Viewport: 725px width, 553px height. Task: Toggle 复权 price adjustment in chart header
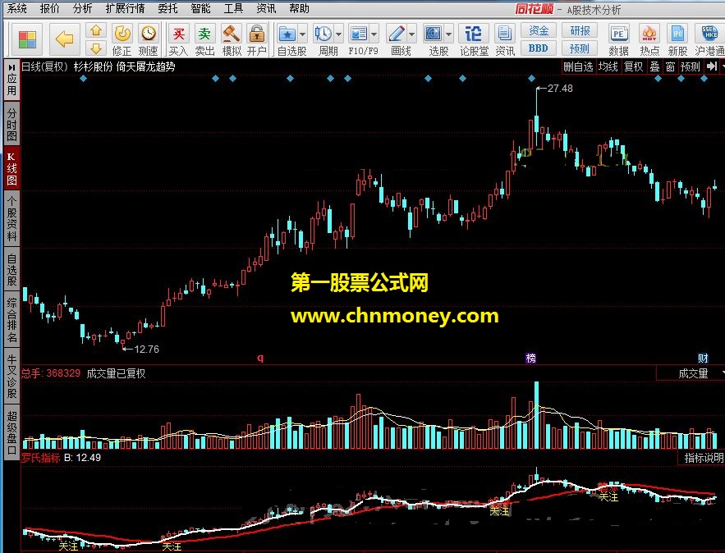pos(633,66)
